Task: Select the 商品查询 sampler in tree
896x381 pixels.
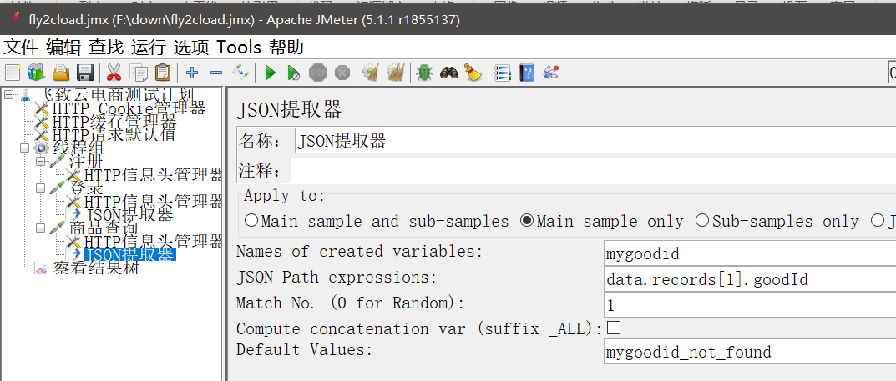Action: click(104, 228)
